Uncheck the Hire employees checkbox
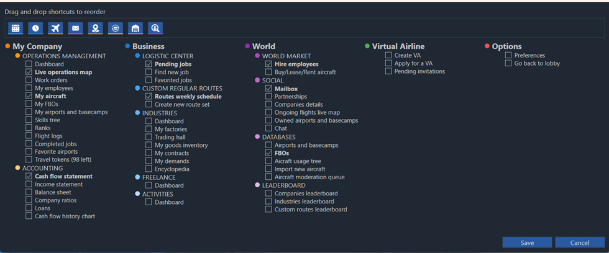This screenshot has height=253, width=609. coord(269,64)
